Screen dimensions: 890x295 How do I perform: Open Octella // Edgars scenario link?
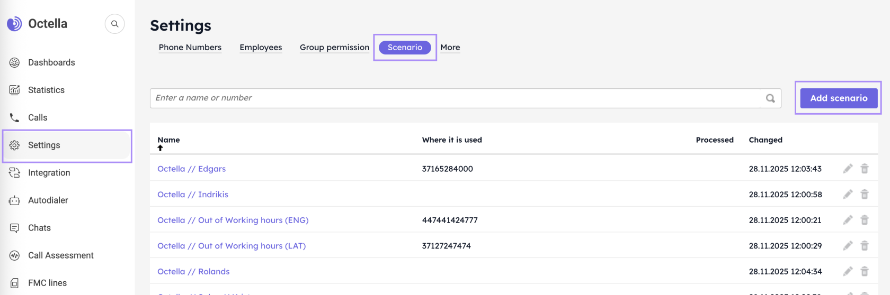click(191, 169)
